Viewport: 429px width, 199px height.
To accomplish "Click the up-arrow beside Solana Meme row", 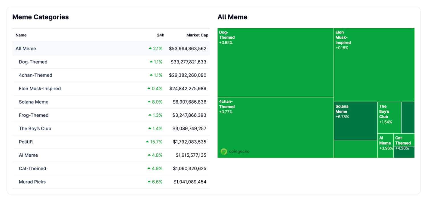I will tap(149, 102).
